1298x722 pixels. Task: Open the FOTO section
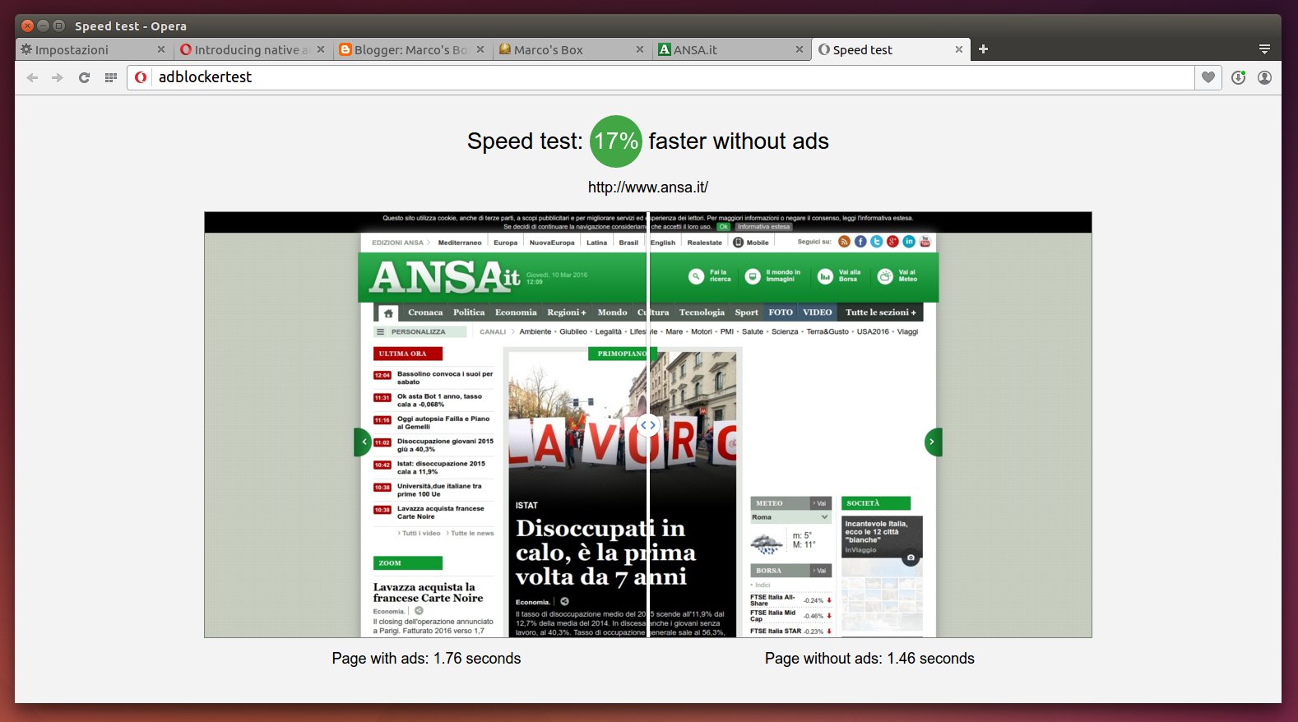point(781,312)
